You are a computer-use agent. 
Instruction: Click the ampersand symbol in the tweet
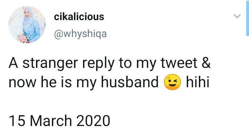pyautogui.click(x=206, y=63)
